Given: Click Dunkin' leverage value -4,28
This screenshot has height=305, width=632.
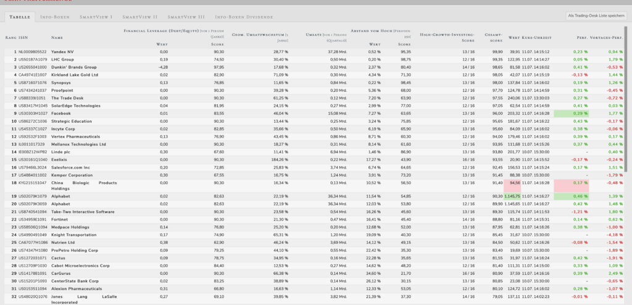Looking at the screenshot, I should point(163,67).
